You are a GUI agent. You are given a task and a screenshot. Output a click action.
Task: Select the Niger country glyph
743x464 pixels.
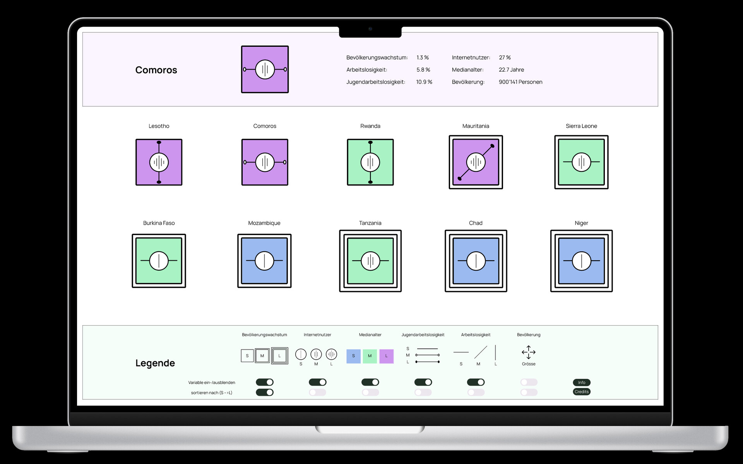tap(581, 261)
